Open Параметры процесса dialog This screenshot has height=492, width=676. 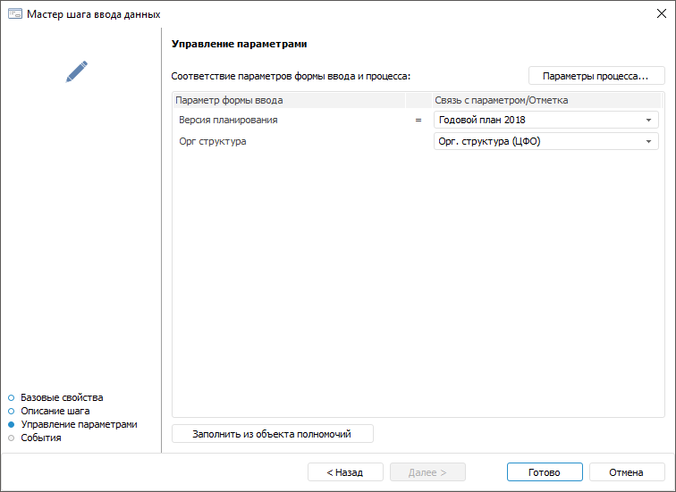tap(596, 77)
